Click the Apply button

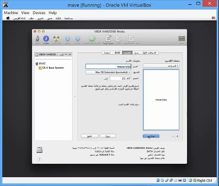click(x=90, y=136)
